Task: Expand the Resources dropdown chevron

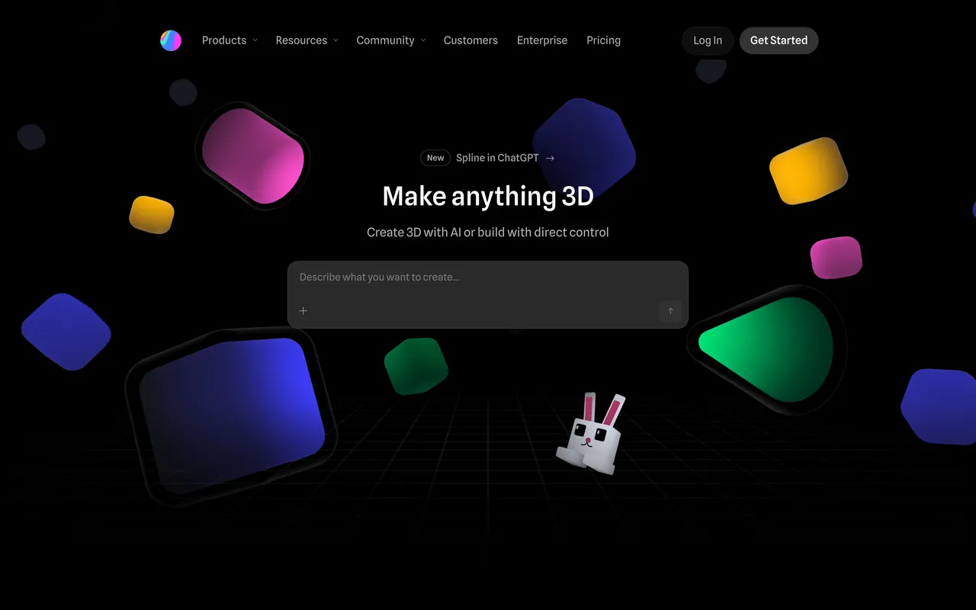Action: tap(335, 40)
